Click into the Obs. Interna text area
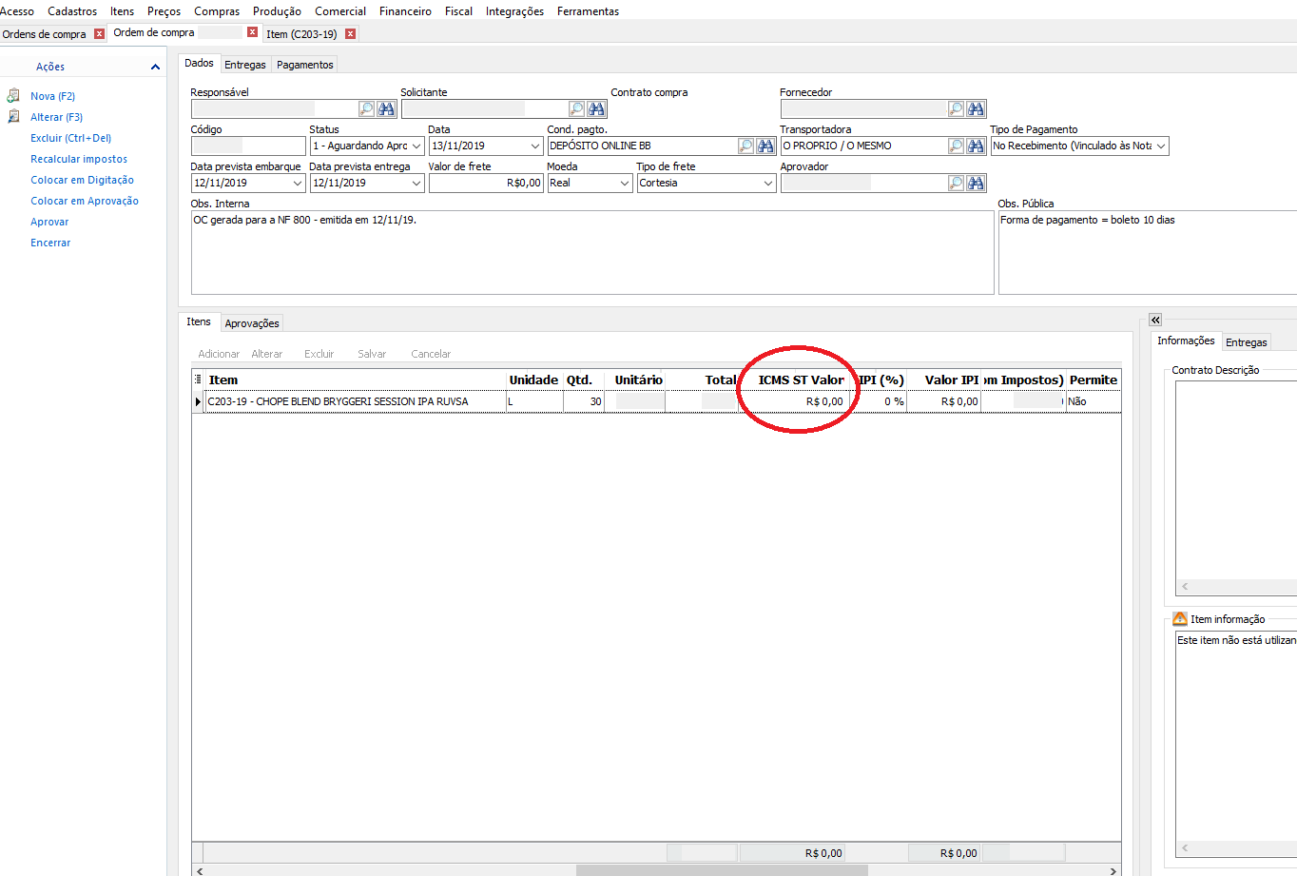 pos(592,252)
